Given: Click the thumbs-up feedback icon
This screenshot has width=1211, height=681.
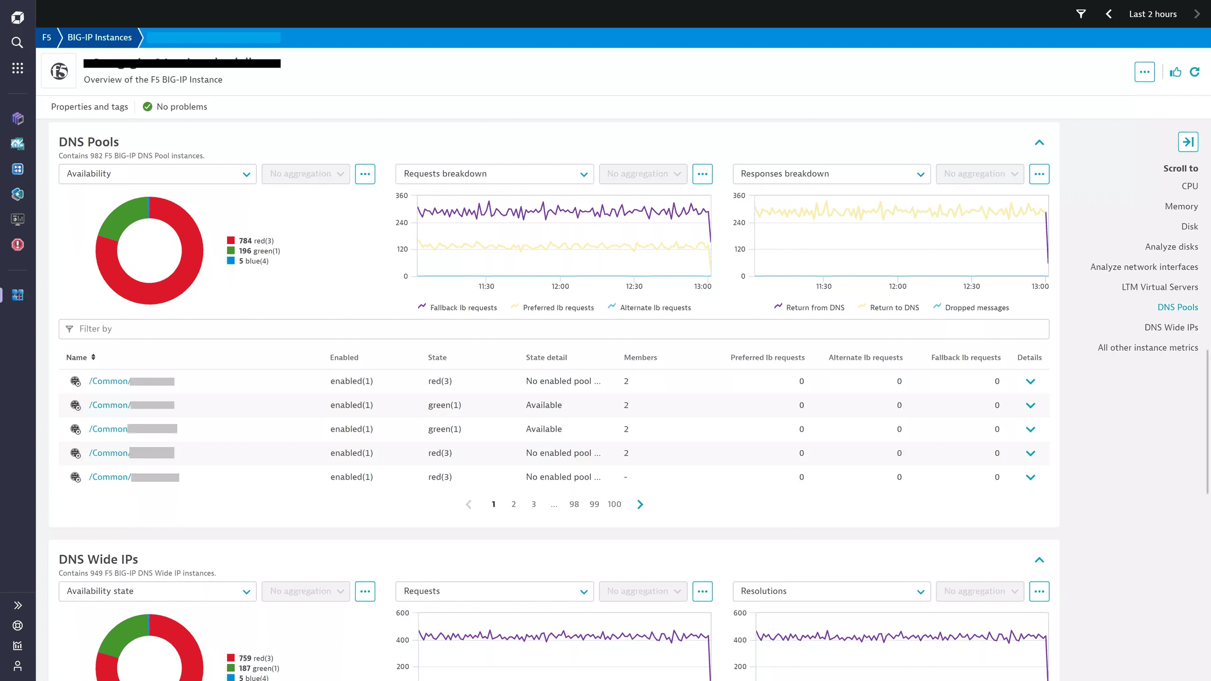Looking at the screenshot, I should coord(1176,72).
